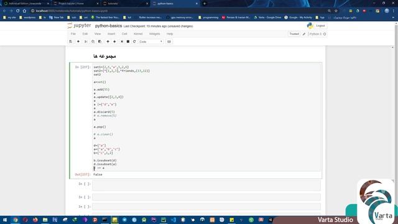398x224 pixels.
Task: Click the a.pop() code line
Action: click(x=99, y=127)
